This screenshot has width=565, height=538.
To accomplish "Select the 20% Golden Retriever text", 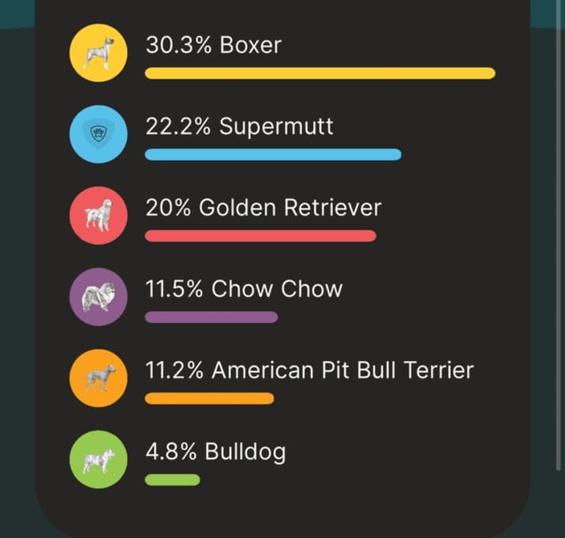I will coord(263,208).
